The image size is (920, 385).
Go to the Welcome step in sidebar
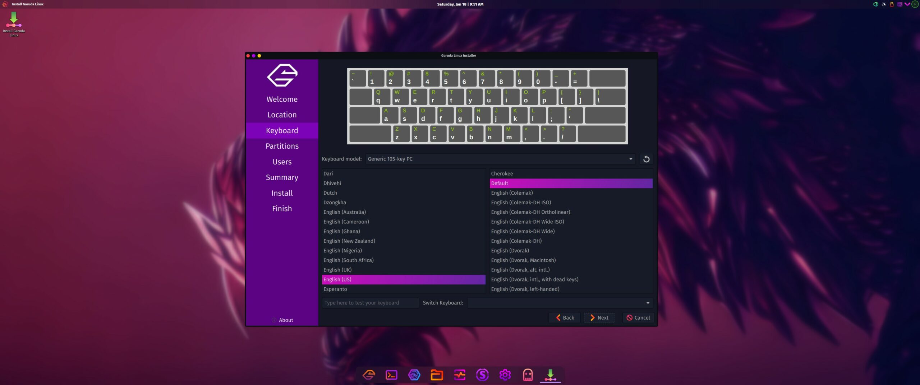[x=282, y=99]
